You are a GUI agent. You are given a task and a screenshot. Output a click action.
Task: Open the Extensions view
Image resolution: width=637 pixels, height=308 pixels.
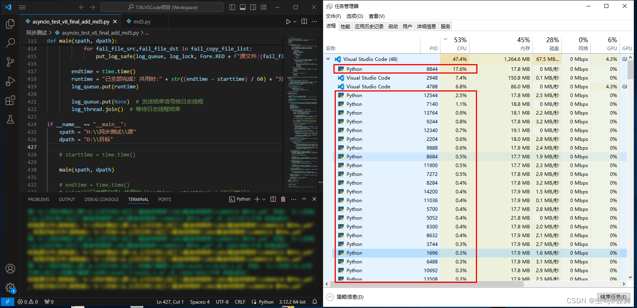click(10, 100)
